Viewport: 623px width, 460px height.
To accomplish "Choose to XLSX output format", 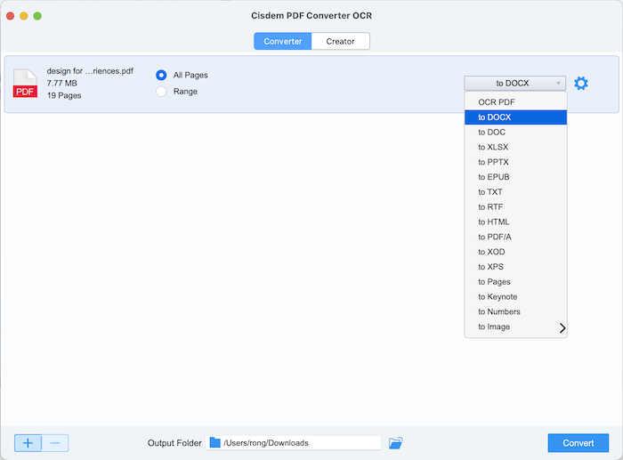I will (515, 147).
